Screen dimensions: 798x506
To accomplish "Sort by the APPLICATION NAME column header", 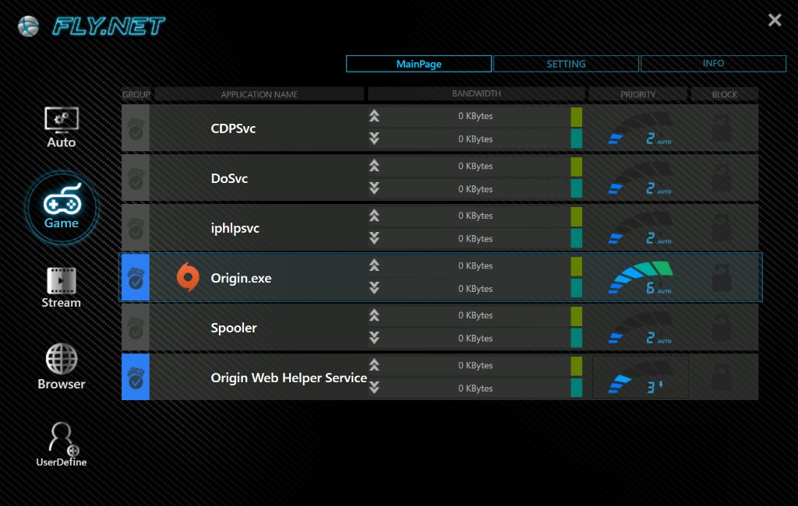I will pyautogui.click(x=259, y=94).
